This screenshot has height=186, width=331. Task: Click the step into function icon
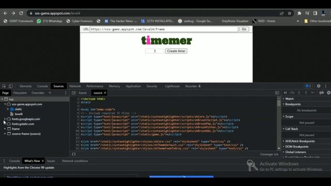click(299, 93)
